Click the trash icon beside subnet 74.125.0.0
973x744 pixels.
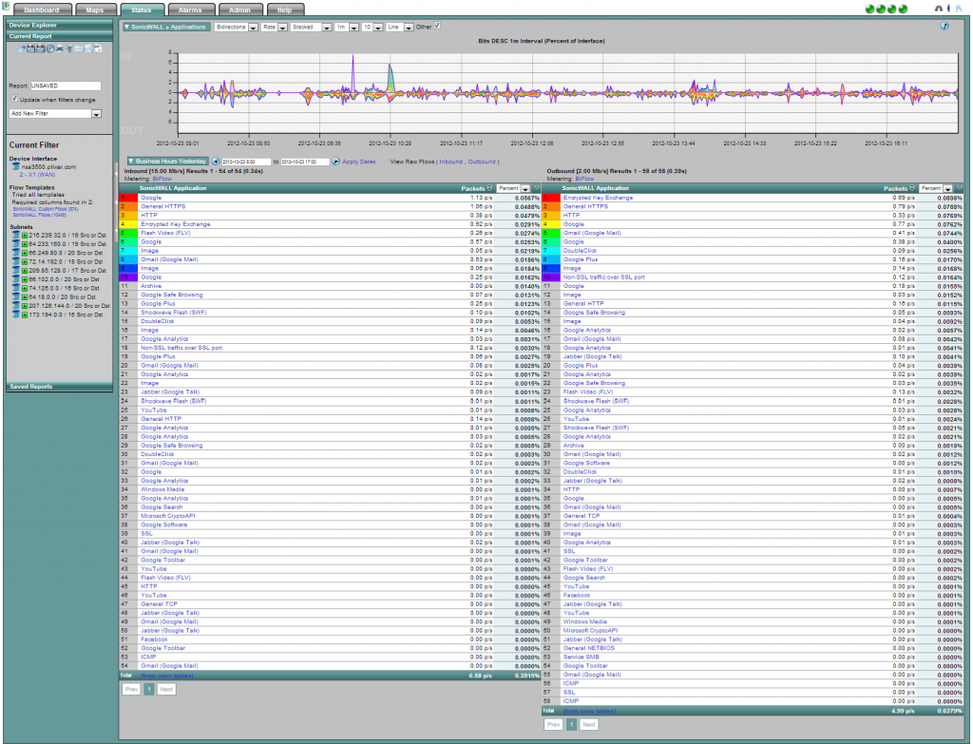(16, 288)
